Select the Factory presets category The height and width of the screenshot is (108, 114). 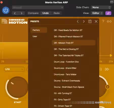point(39,30)
